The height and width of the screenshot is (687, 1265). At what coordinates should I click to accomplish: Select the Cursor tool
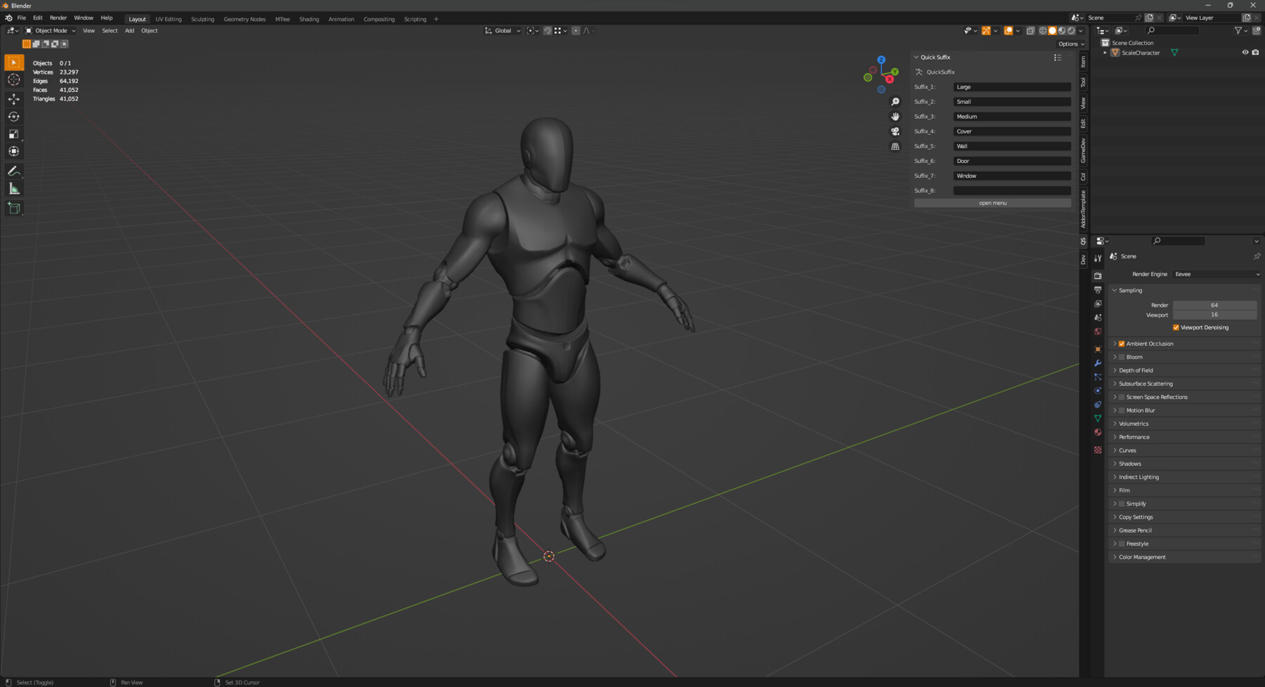(14, 79)
